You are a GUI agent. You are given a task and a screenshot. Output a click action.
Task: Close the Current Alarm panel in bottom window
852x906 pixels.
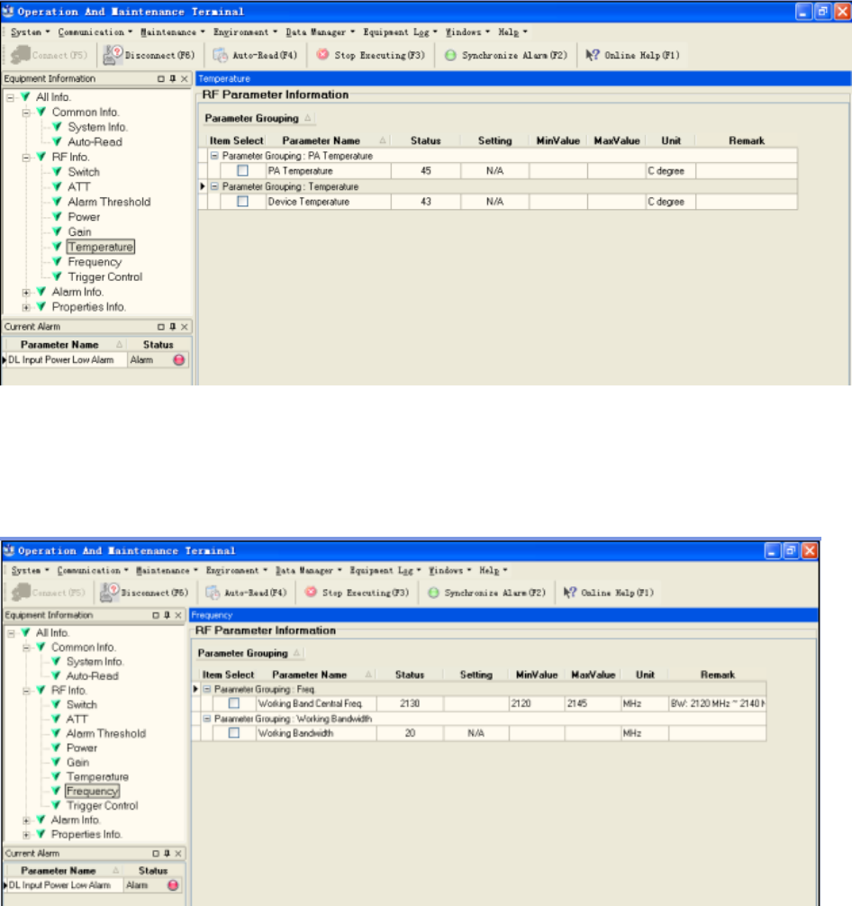[x=178, y=853]
